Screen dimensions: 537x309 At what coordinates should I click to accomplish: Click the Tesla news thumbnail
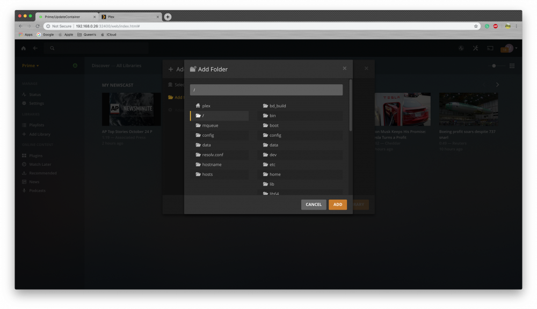(x=402, y=109)
